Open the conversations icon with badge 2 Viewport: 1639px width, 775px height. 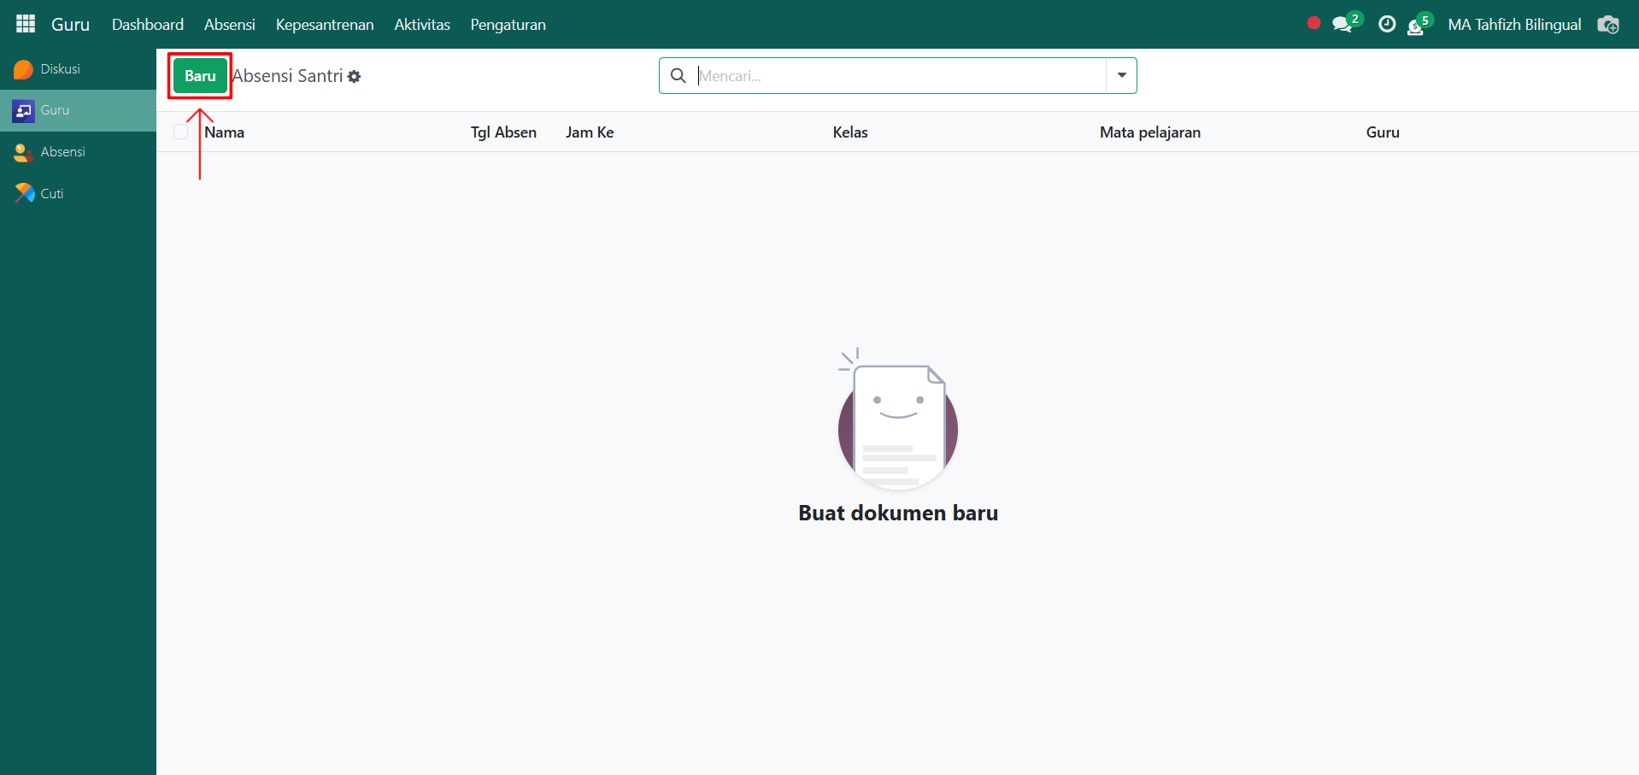(x=1342, y=24)
